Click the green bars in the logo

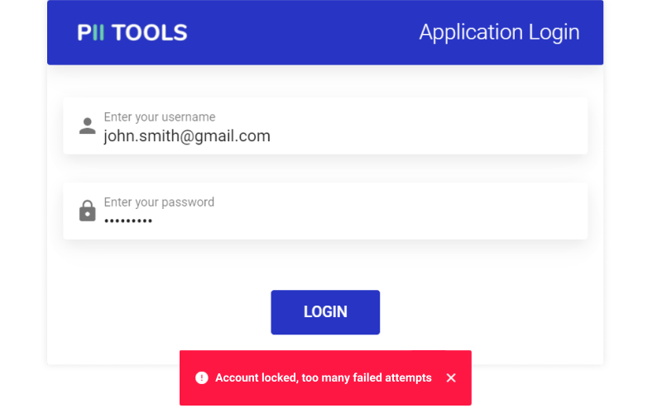98,32
